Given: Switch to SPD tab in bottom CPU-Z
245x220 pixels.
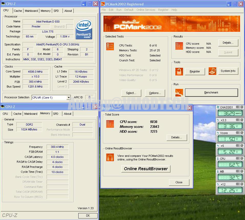Looking at the screenshot, I should [x=56, y=114].
